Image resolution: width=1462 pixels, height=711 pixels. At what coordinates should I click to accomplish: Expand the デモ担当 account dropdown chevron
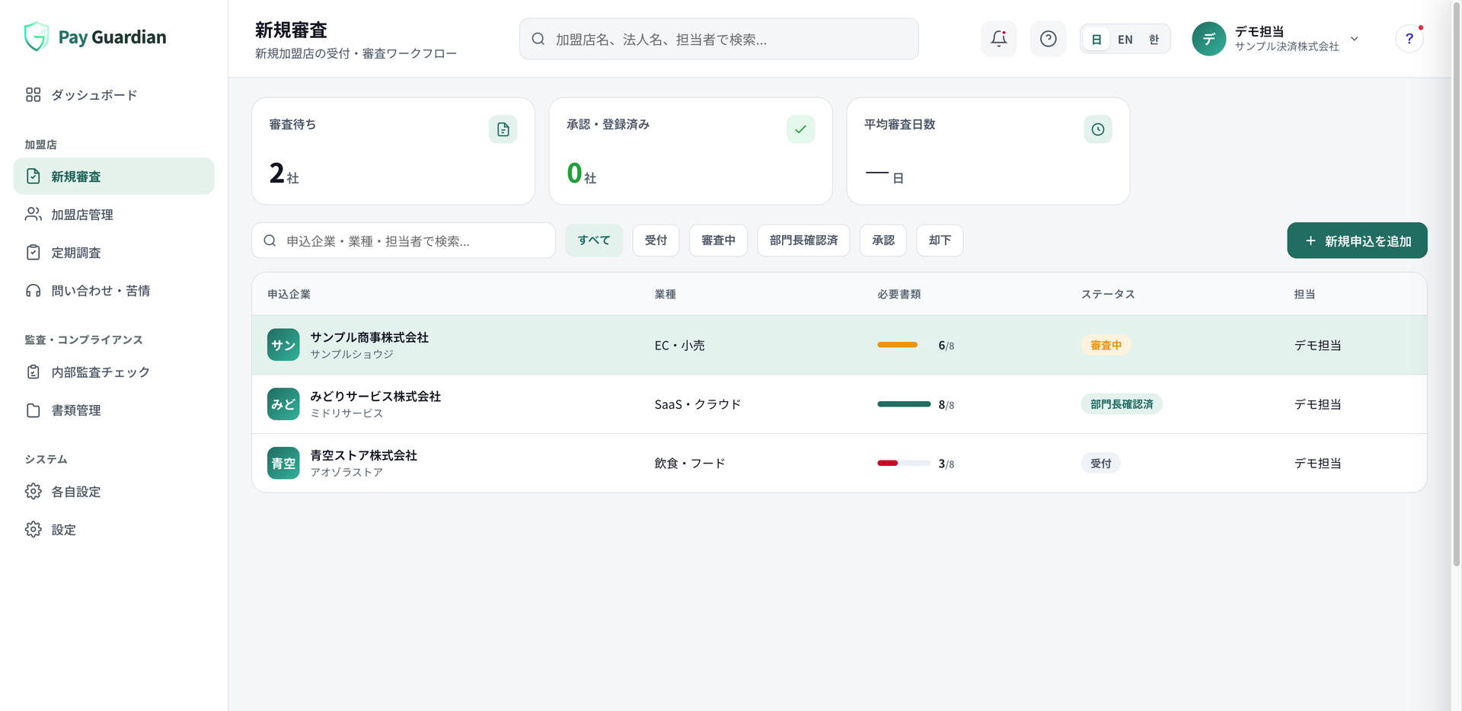coord(1354,39)
